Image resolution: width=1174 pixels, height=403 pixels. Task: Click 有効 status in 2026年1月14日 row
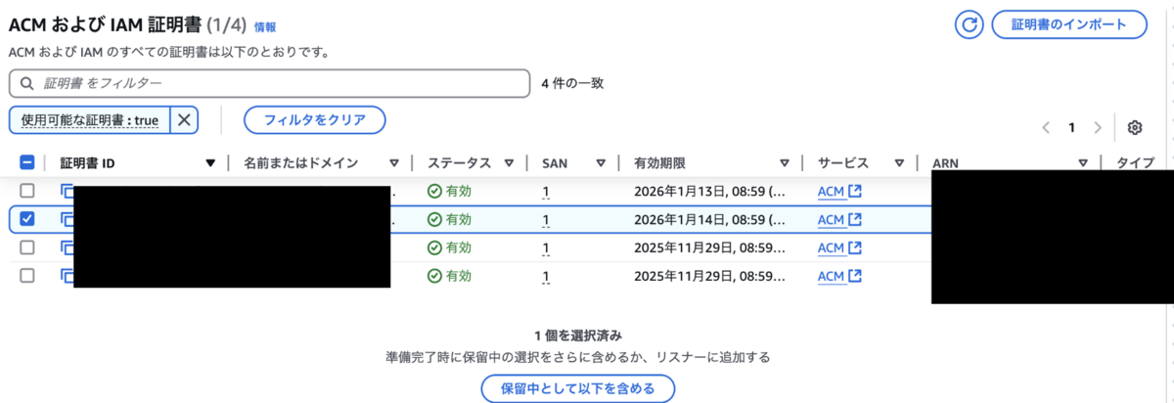pyautogui.click(x=449, y=219)
